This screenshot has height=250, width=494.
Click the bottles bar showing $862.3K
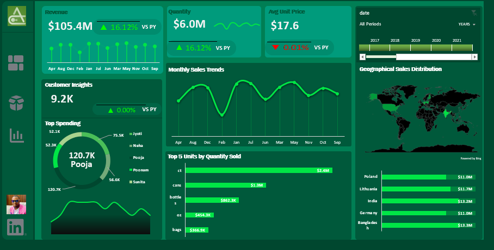212,200
